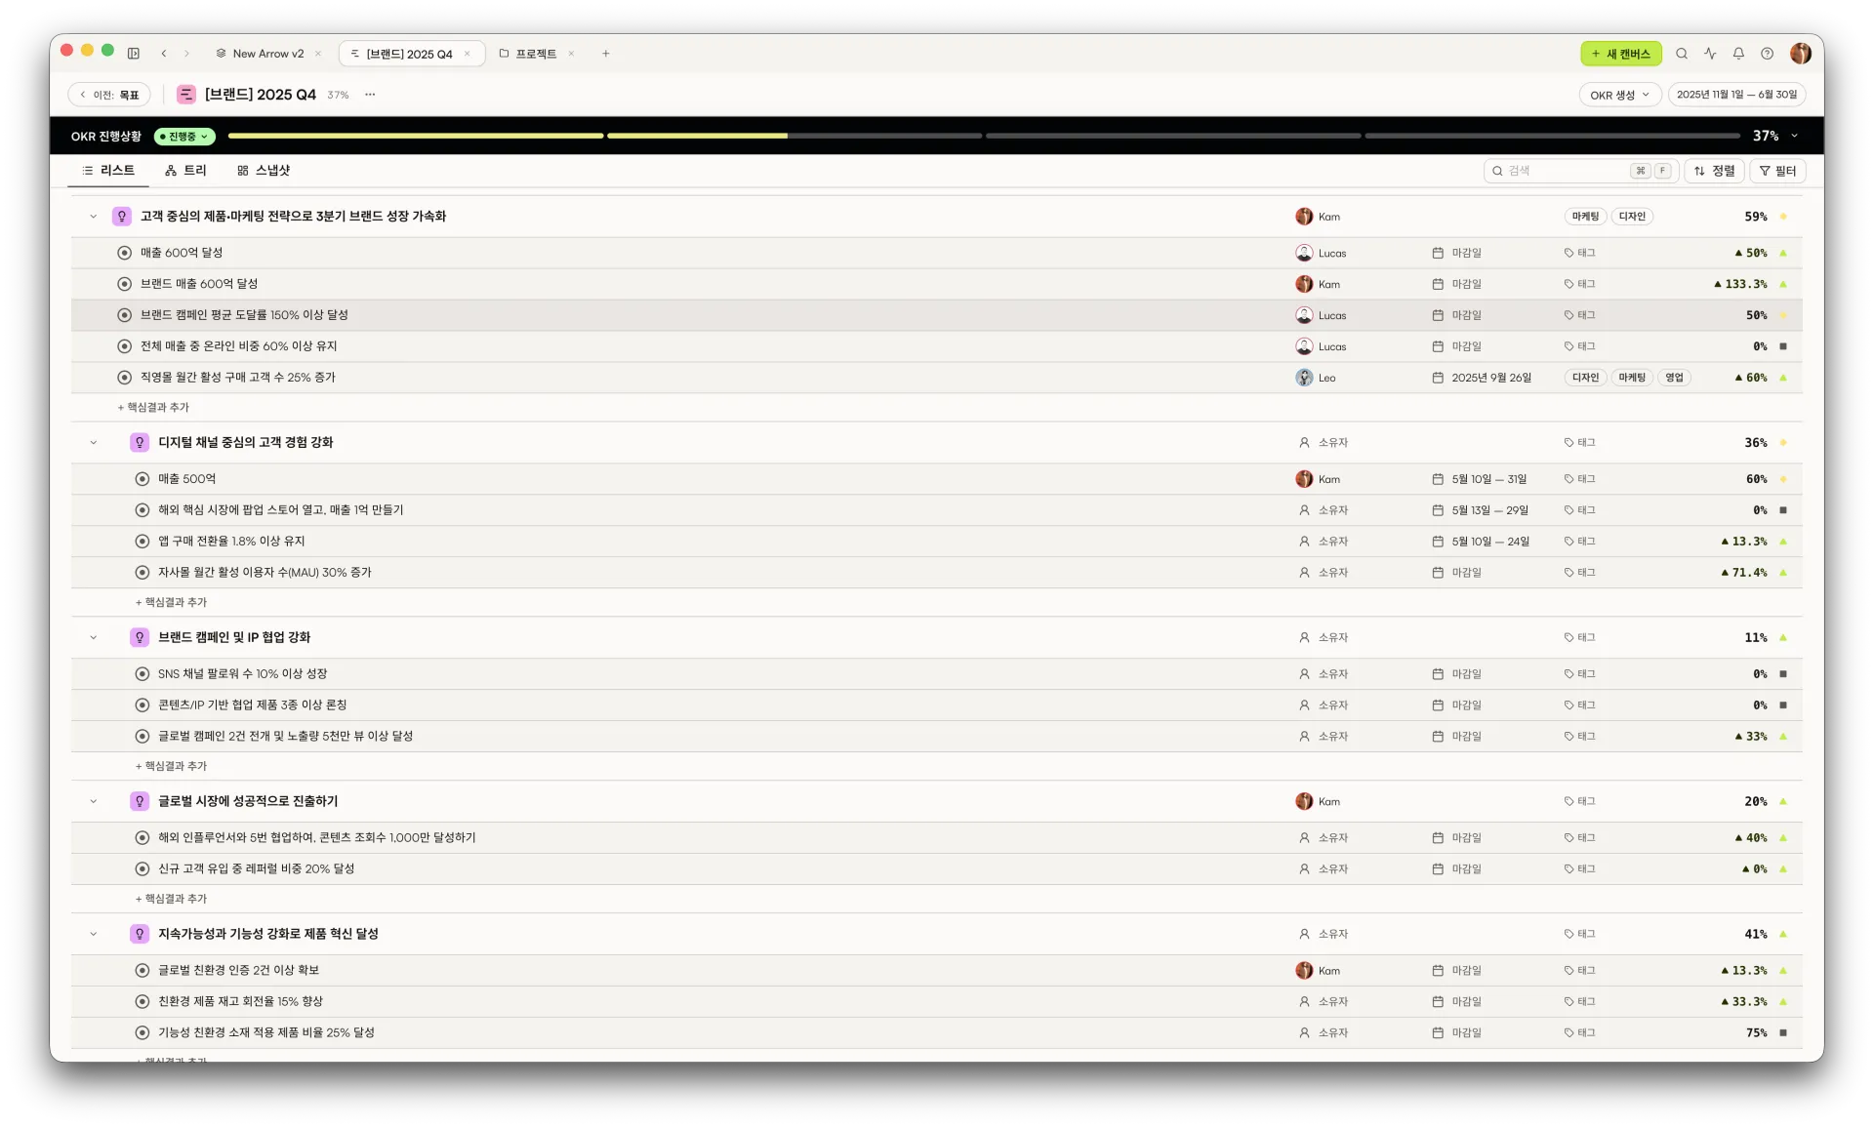The height and width of the screenshot is (1128, 1874).
Task: Close the 프로젝트 tab
Action: click(571, 54)
